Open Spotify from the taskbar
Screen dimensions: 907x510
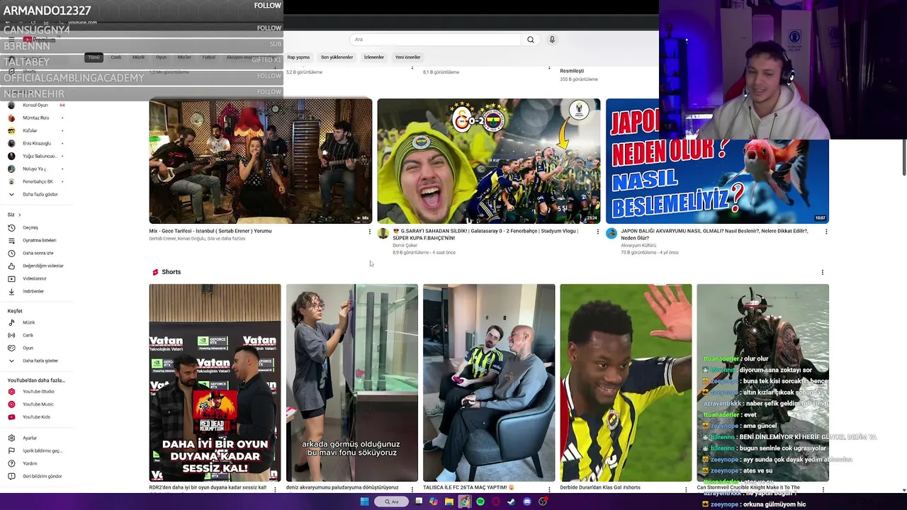tap(480, 501)
